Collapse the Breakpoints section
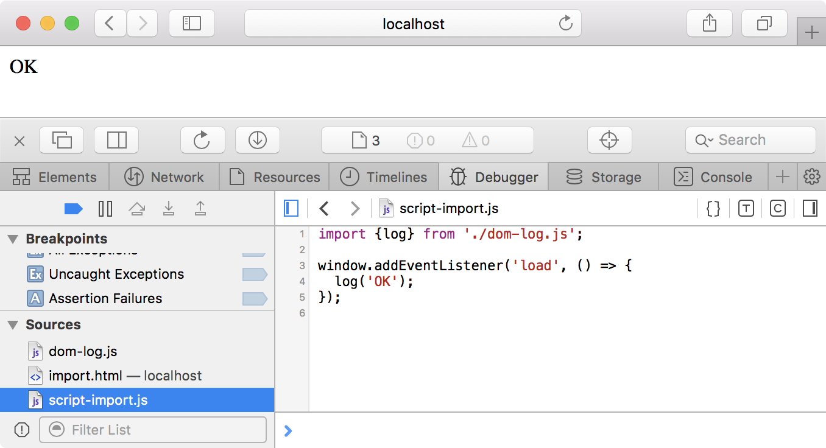826x448 pixels. (x=13, y=239)
